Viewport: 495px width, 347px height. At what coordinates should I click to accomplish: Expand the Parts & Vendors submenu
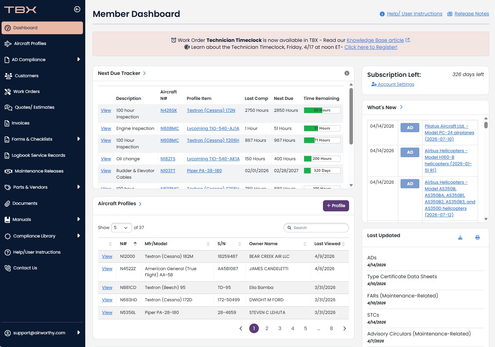click(x=78, y=187)
